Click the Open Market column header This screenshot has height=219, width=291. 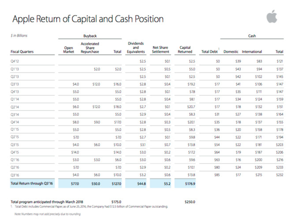click(x=68, y=49)
